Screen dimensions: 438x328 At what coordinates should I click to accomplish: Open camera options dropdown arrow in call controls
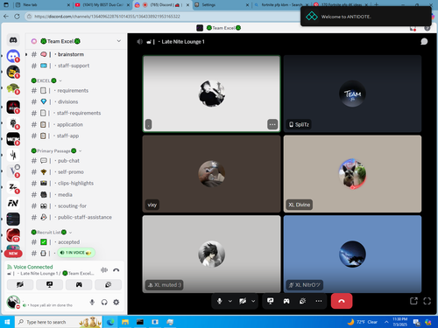point(253,301)
